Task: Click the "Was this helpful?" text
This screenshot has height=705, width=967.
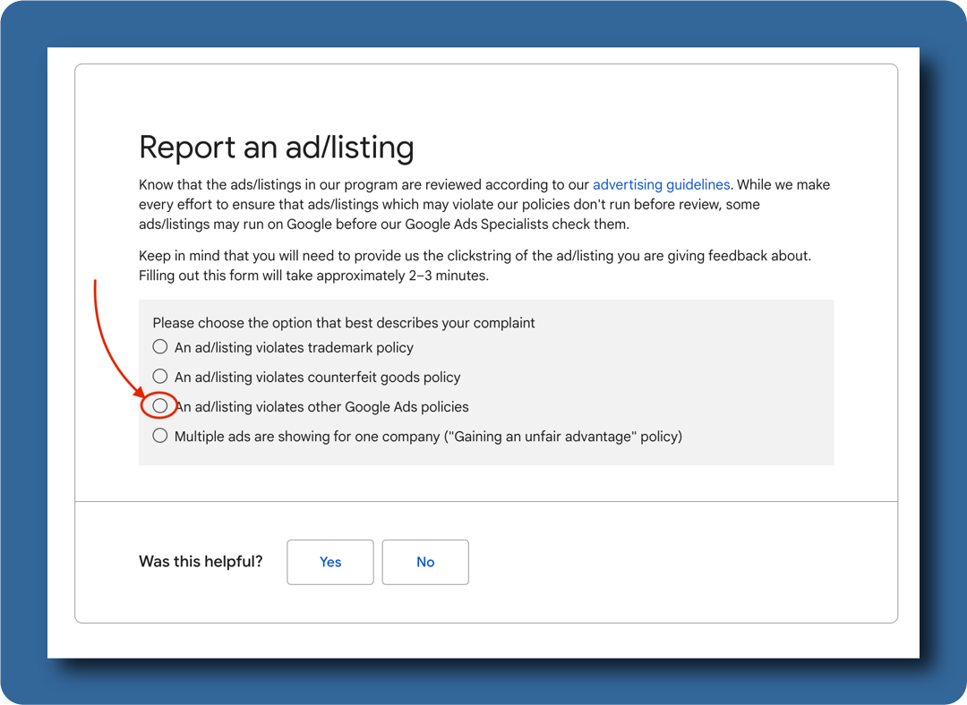Action: click(x=201, y=562)
